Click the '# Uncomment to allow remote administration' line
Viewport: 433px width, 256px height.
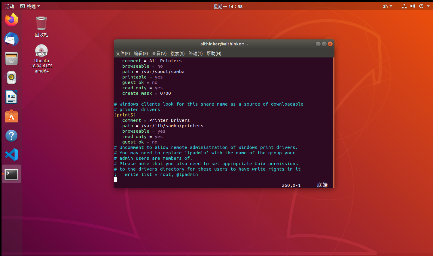coord(206,147)
